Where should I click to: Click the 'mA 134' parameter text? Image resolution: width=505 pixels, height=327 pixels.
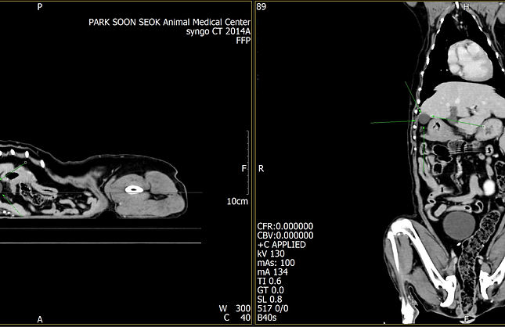[272, 272]
